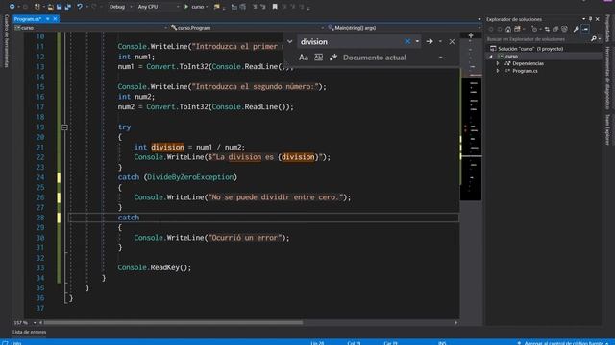Open the curso project navigation dropdown
Screen dimensions: 615x345
91,28
